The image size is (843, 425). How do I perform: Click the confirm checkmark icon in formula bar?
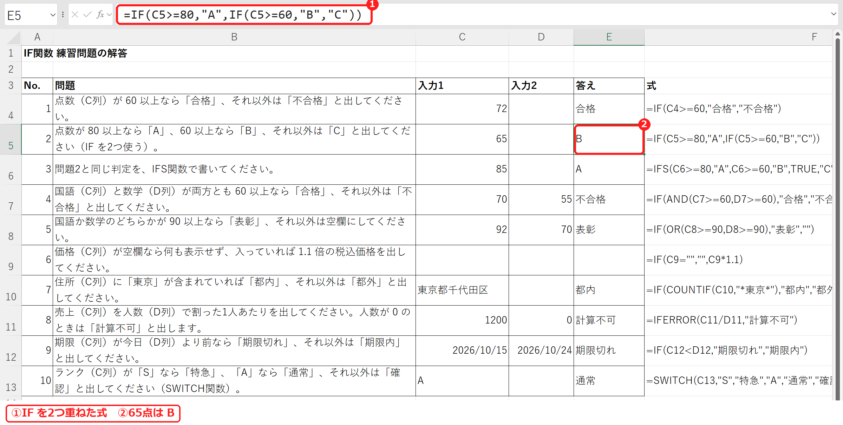point(87,15)
